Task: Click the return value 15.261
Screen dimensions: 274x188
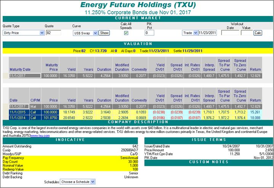Action: click(255, 112)
